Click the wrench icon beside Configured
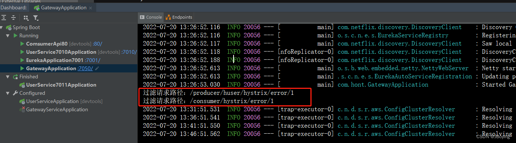 tap(15, 93)
